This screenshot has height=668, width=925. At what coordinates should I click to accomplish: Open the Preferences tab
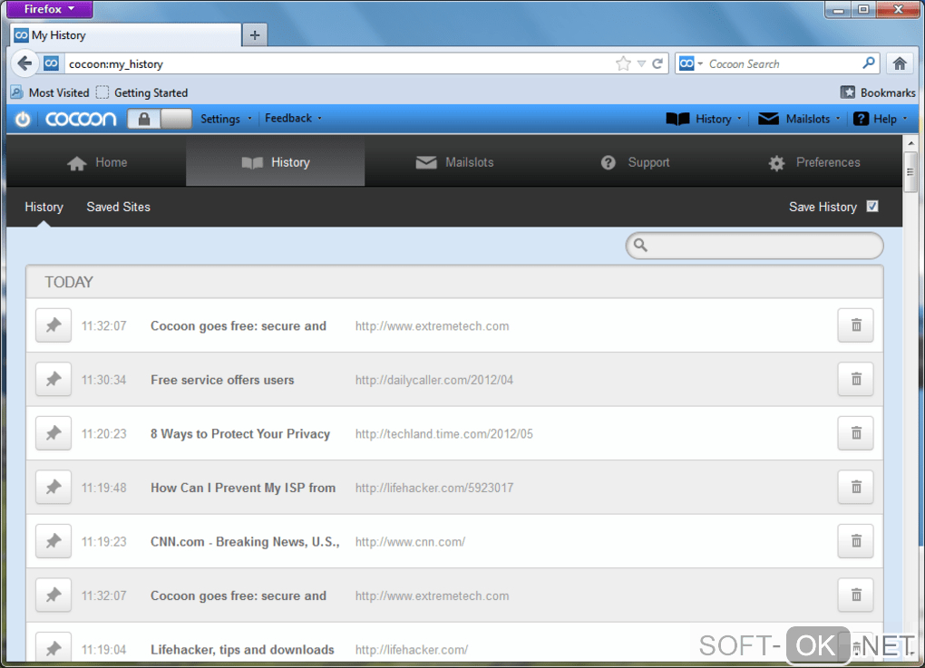[x=814, y=163]
